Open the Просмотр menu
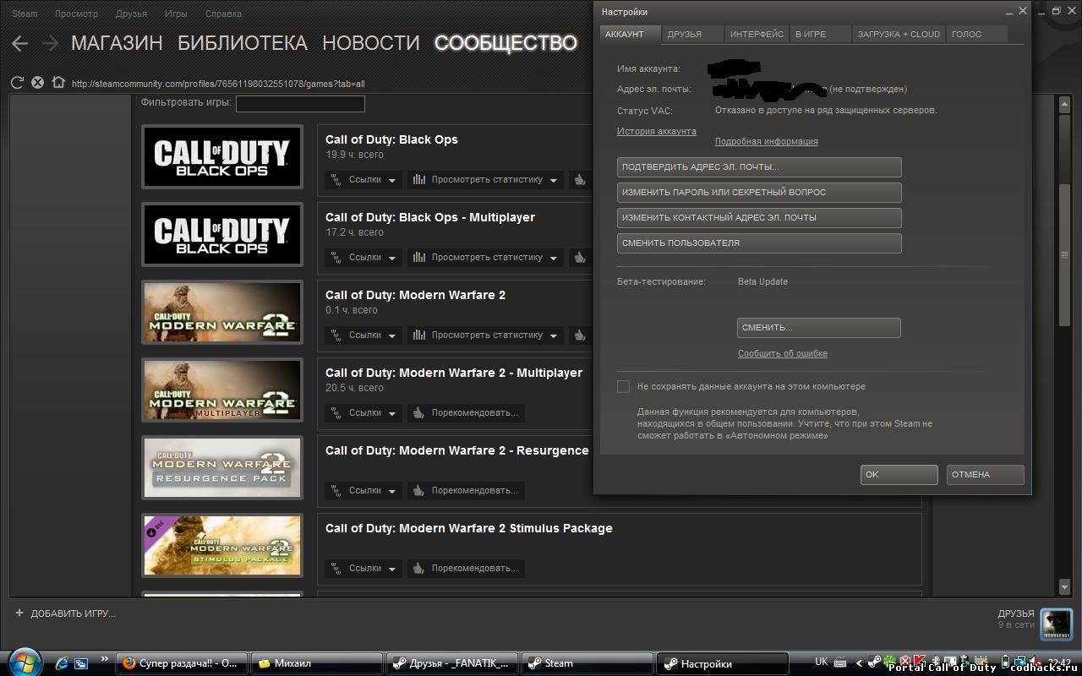 (x=76, y=14)
